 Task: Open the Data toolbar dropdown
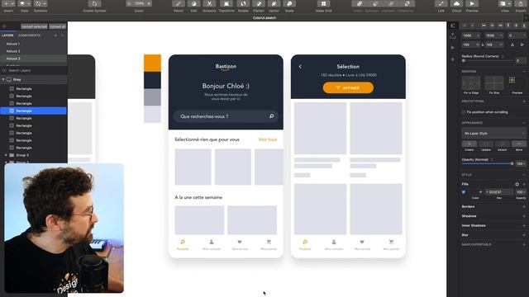click(x=24, y=4)
